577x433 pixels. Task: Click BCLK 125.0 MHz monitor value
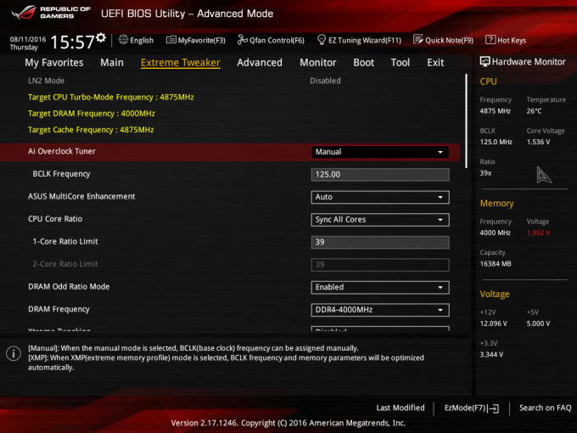[x=496, y=142]
